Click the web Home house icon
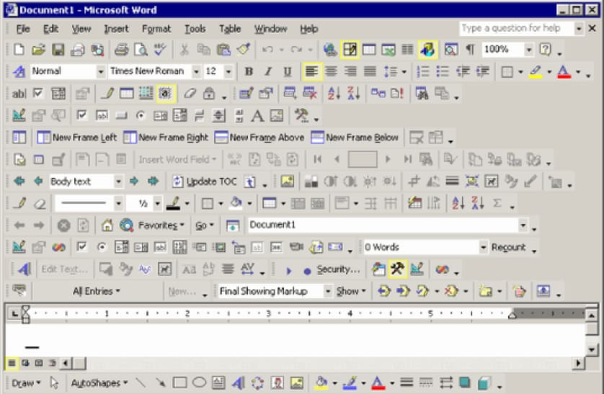 point(107,225)
